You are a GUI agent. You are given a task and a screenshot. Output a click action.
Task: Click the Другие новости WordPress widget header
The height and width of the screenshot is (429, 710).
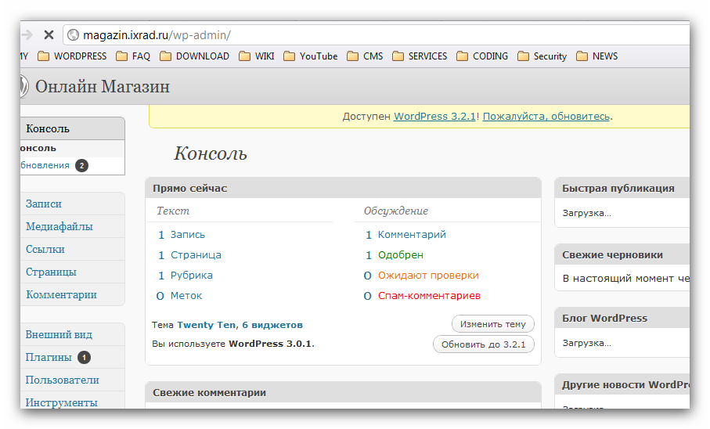point(622,384)
